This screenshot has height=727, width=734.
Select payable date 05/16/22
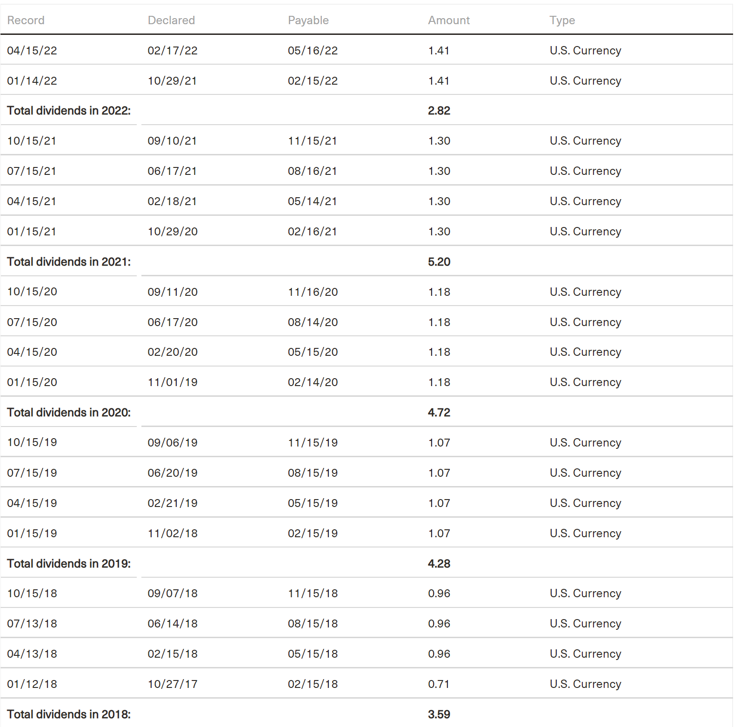313,51
